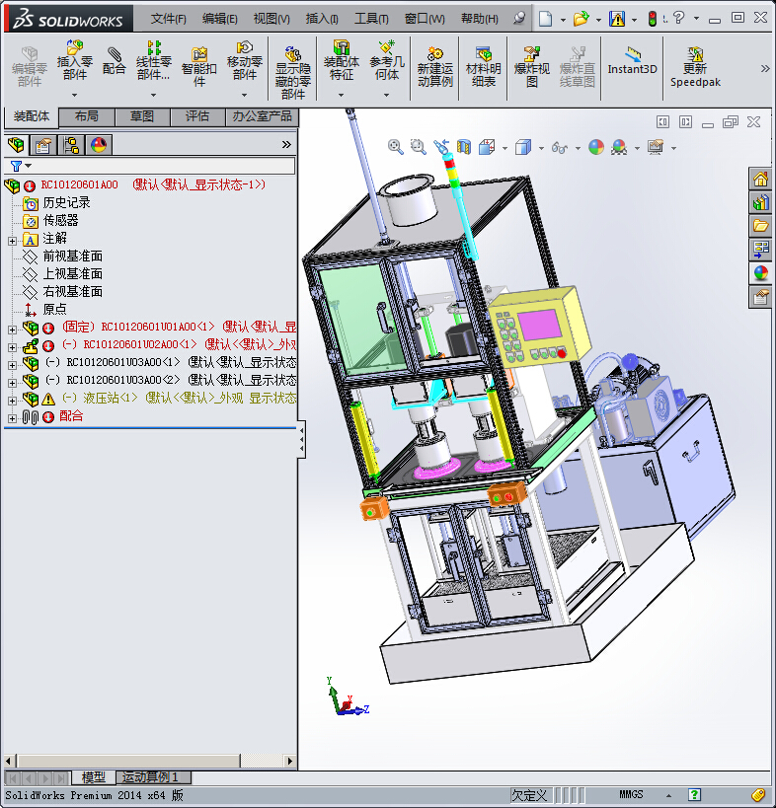The height and width of the screenshot is (808, 776).
Task: Open Appearances color ball in task pane
Action: (x=760, y=273)
